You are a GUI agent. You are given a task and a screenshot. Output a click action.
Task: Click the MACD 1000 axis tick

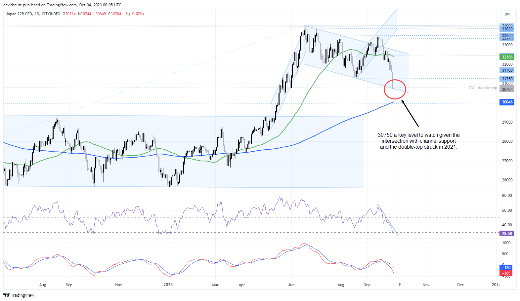point(506,243)
